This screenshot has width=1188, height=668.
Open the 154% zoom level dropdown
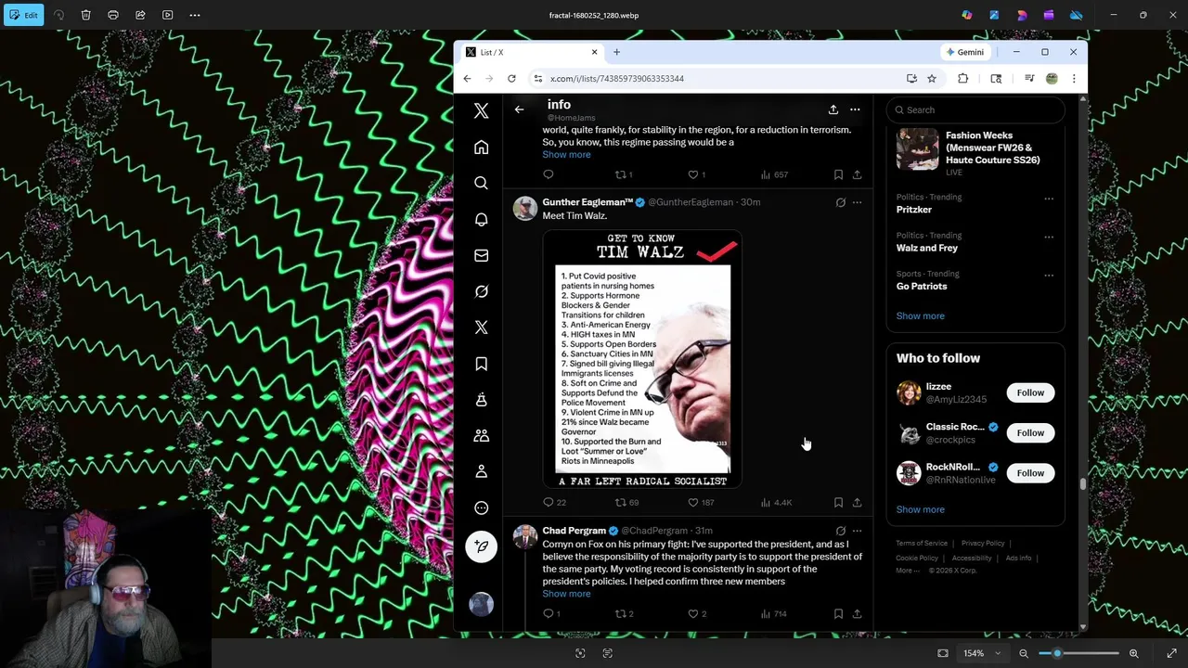982,653
